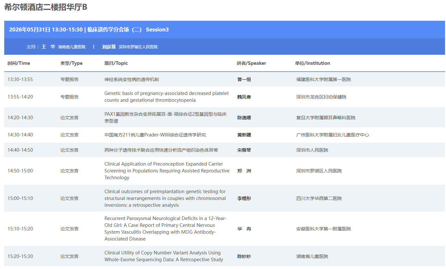446x269 pixels.
Task: Click 专题报告 type in 13:55-14:20 row
Action: click(x=69, y=97)
